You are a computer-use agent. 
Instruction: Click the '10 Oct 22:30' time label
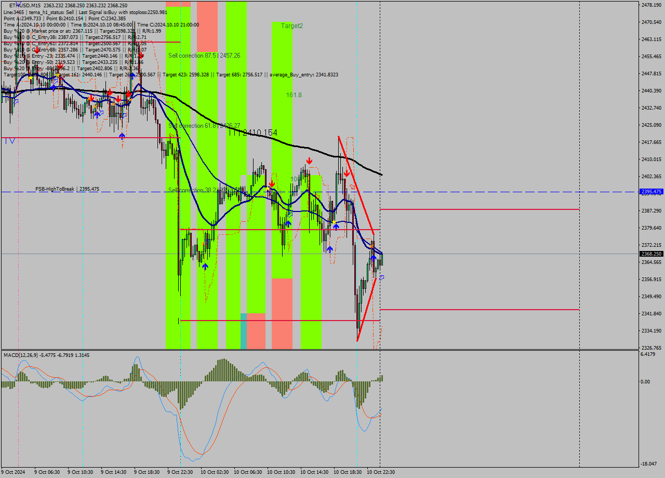(381, 472)
